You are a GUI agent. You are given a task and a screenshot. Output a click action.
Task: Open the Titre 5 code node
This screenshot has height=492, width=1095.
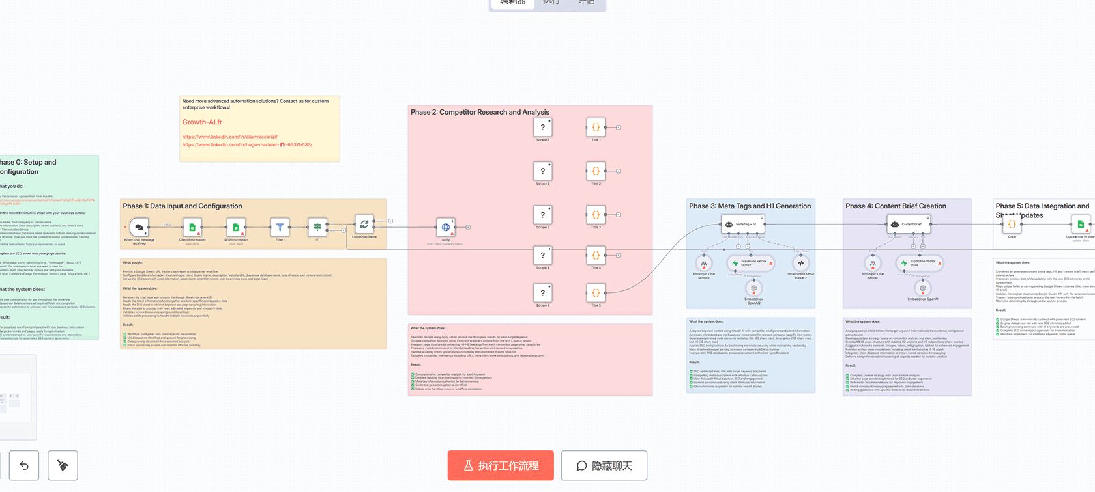coord(596,293)
